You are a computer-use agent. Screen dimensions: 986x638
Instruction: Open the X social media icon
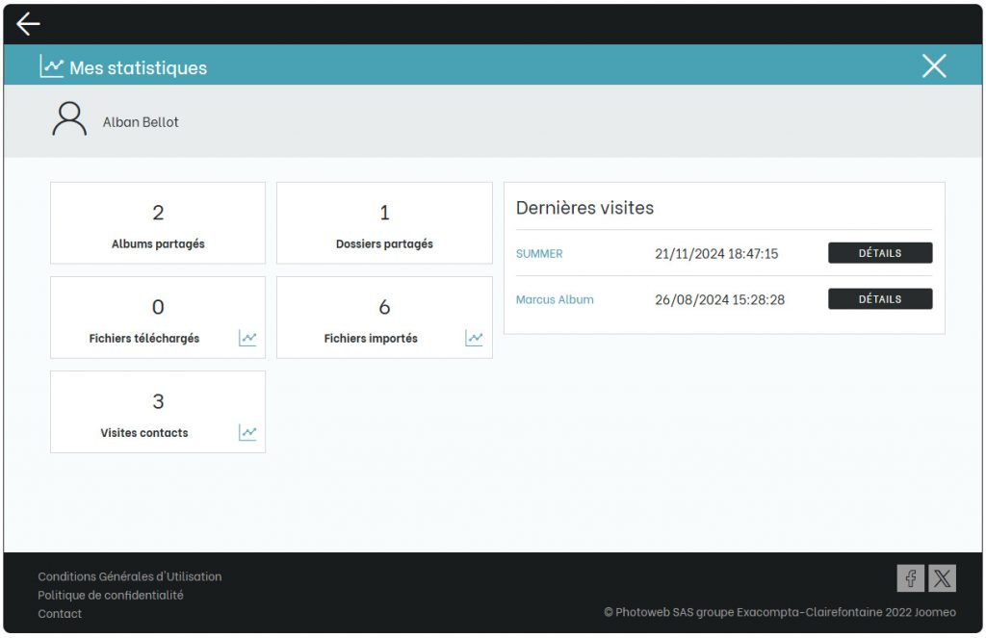point(942,577)
